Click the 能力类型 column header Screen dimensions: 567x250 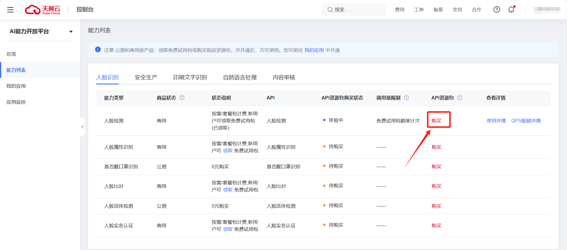[114, 98]
